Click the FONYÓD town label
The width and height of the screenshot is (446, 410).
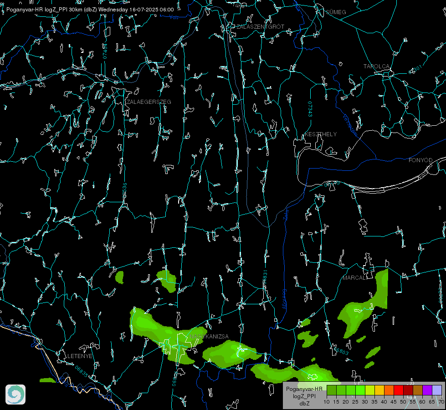[420, 160]
